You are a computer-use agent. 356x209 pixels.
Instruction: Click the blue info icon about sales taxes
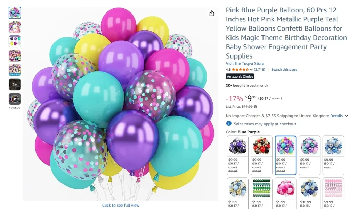coord(229,123)
